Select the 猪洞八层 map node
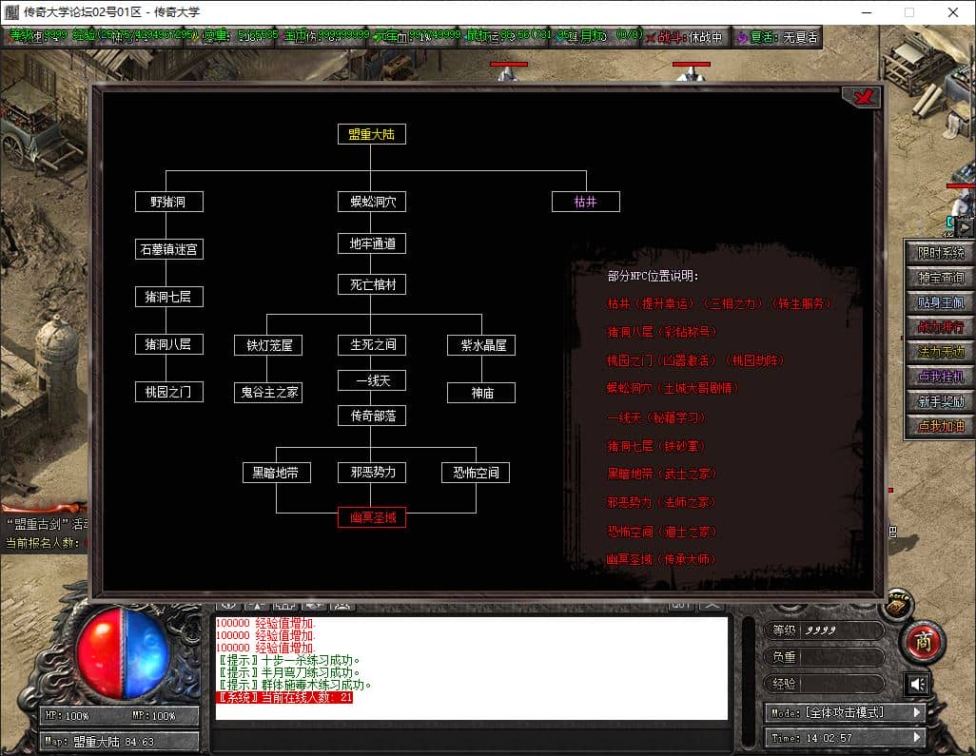The width and height of the screenshot is (976, 756). (168, 344)
